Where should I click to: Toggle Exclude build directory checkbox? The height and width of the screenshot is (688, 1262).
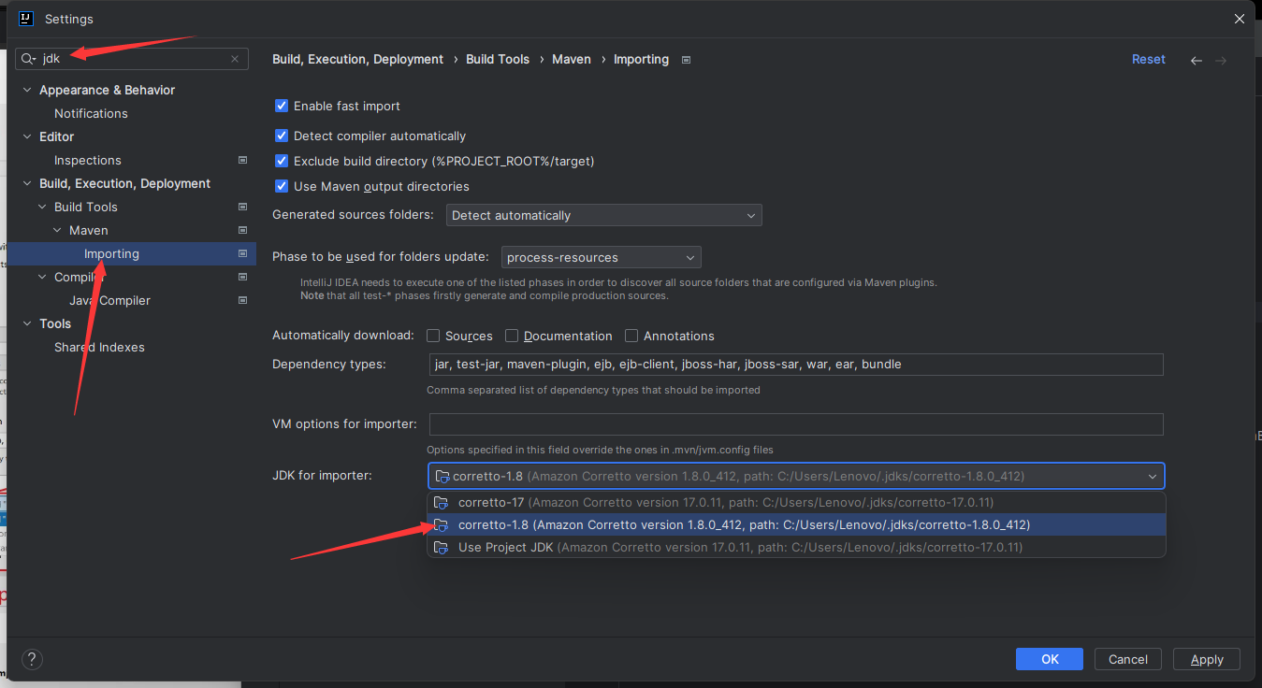pyautogui.click(x=282, y=161)
